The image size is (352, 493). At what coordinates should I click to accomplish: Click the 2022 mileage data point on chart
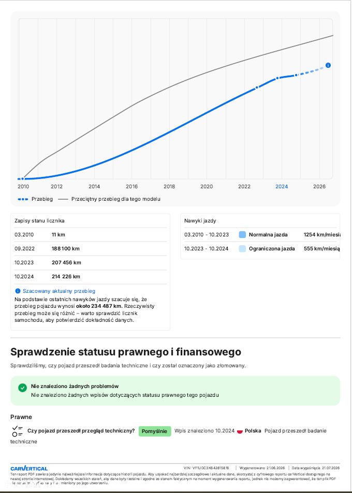[257, 87]
